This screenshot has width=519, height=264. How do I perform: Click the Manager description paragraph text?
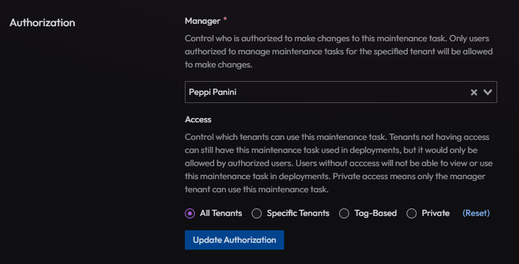pos(339,51)
